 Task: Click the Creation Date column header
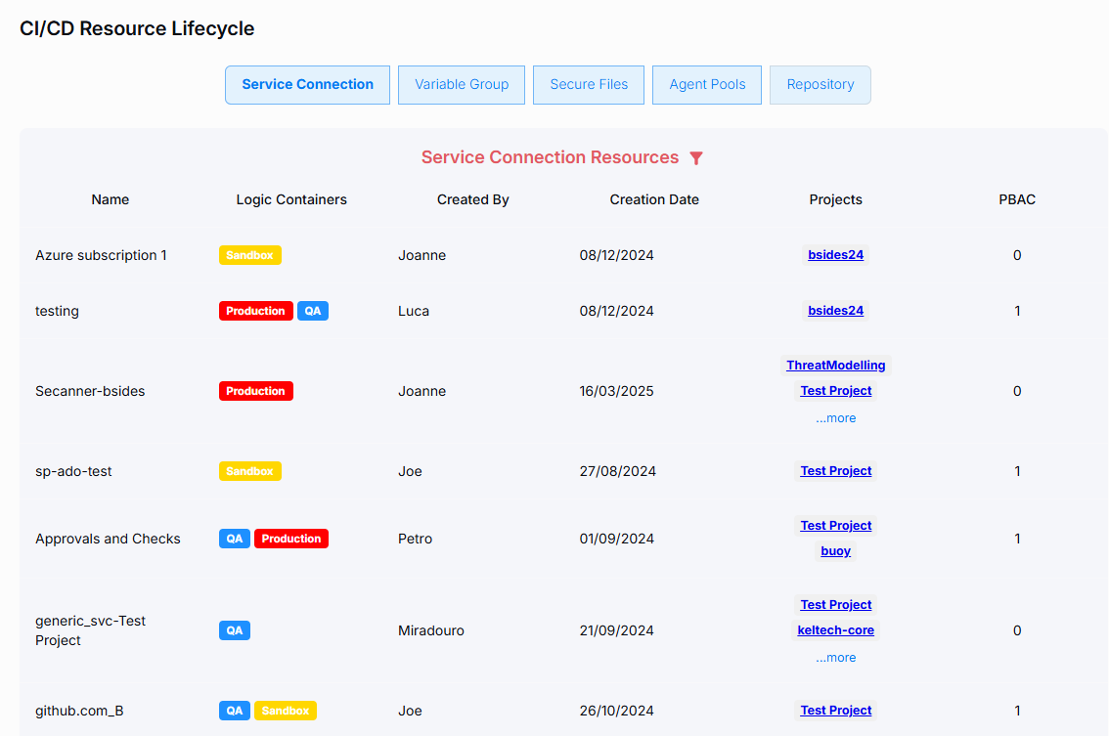tap(654, 199)
